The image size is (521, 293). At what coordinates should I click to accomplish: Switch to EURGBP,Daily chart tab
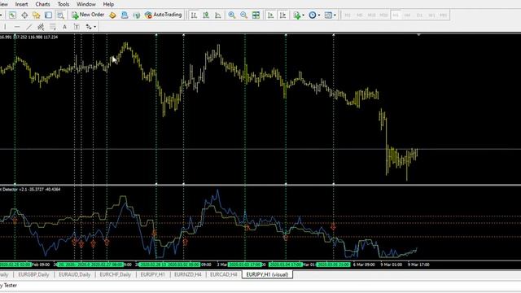(x=33, y=275)
